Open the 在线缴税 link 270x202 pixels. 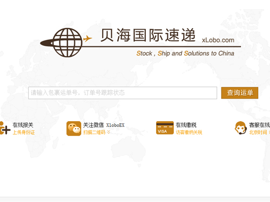pos(186,125)
